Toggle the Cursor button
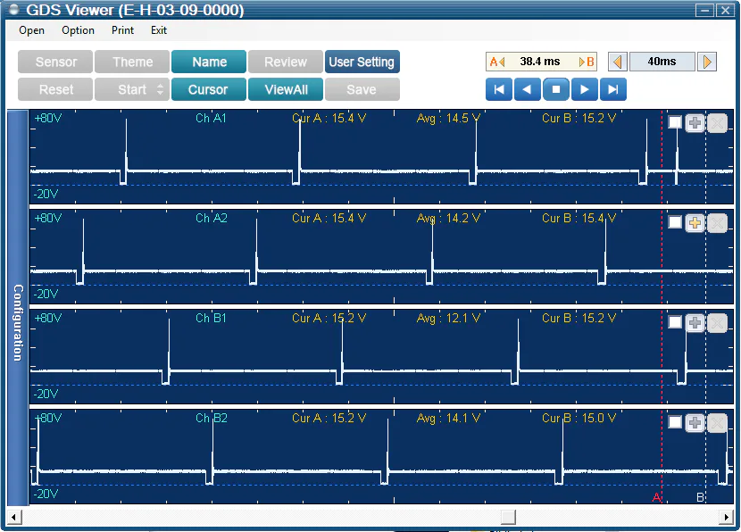 (x=208, y=89)
